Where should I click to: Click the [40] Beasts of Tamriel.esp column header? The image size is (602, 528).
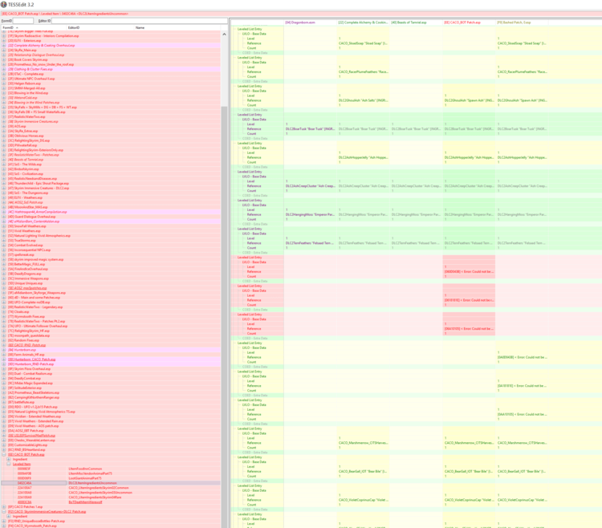(416, 22)
